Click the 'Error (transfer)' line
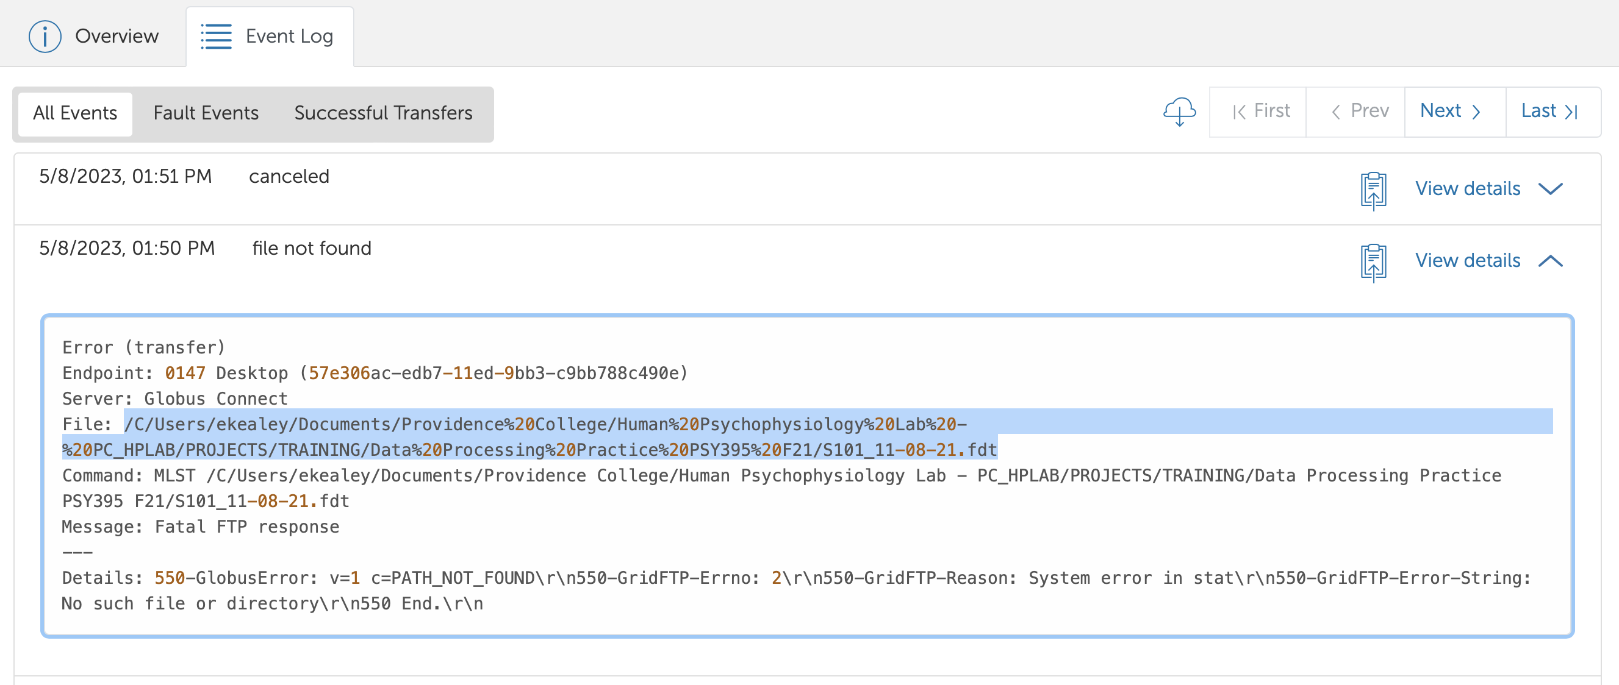Image resolution: width=1619 pixels, height=685 pixels. click(143, 348)
